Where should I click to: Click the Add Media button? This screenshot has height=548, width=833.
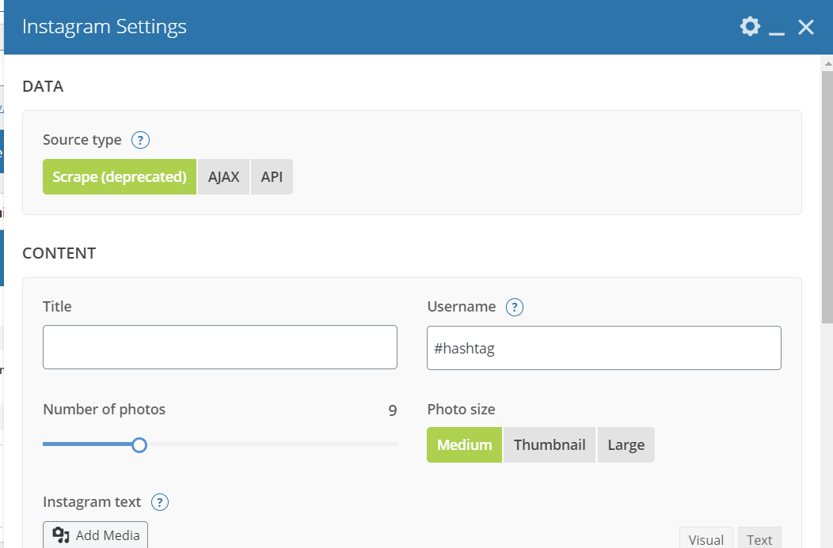coord(95,535)
